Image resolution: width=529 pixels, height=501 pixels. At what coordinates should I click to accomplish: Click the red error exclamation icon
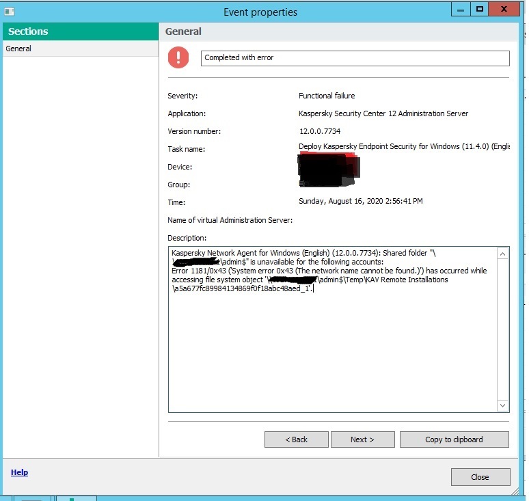point(178,57)
